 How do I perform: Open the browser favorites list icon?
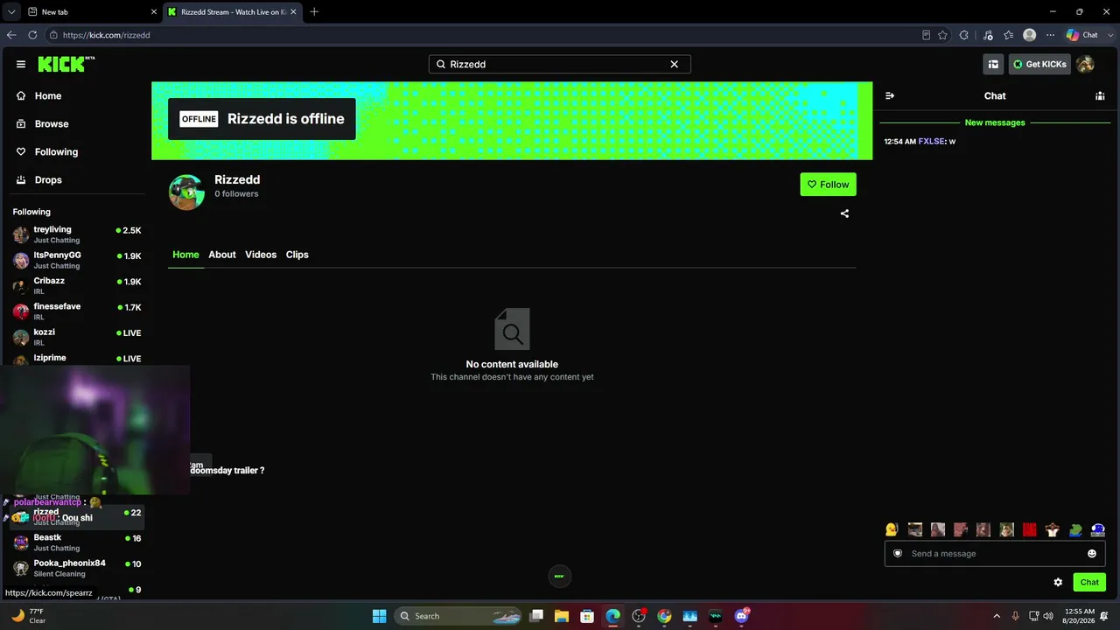point(1009,35)
